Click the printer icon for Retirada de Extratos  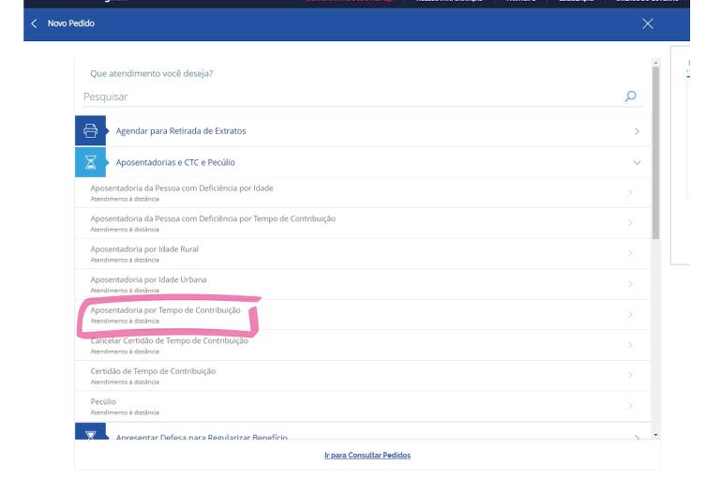point(91,131)
